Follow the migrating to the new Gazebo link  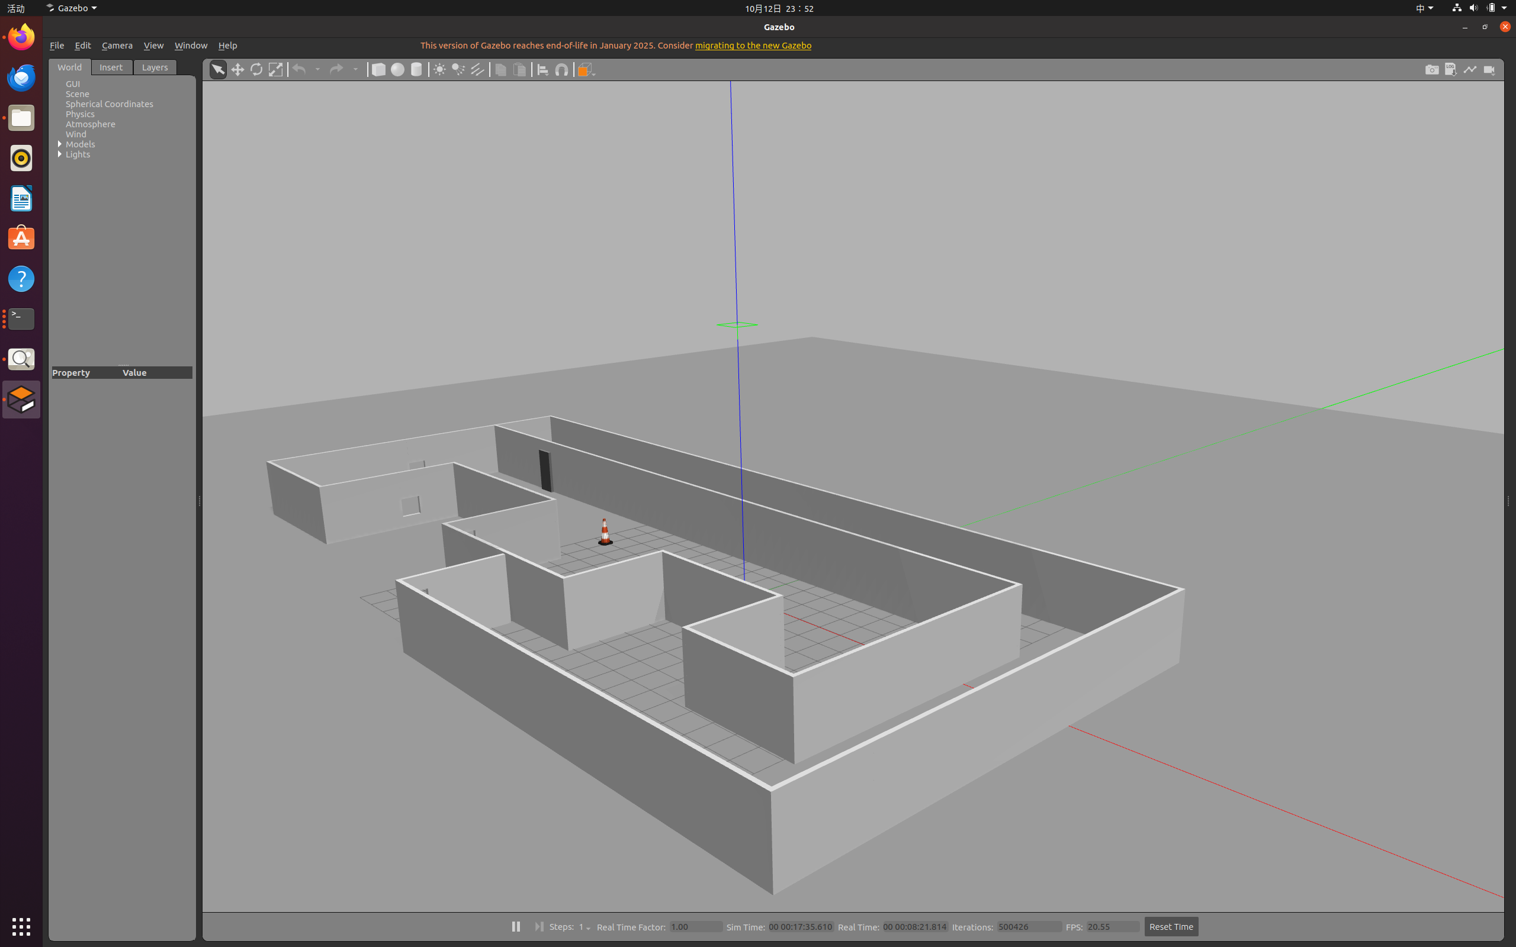[x=753, y=45]
